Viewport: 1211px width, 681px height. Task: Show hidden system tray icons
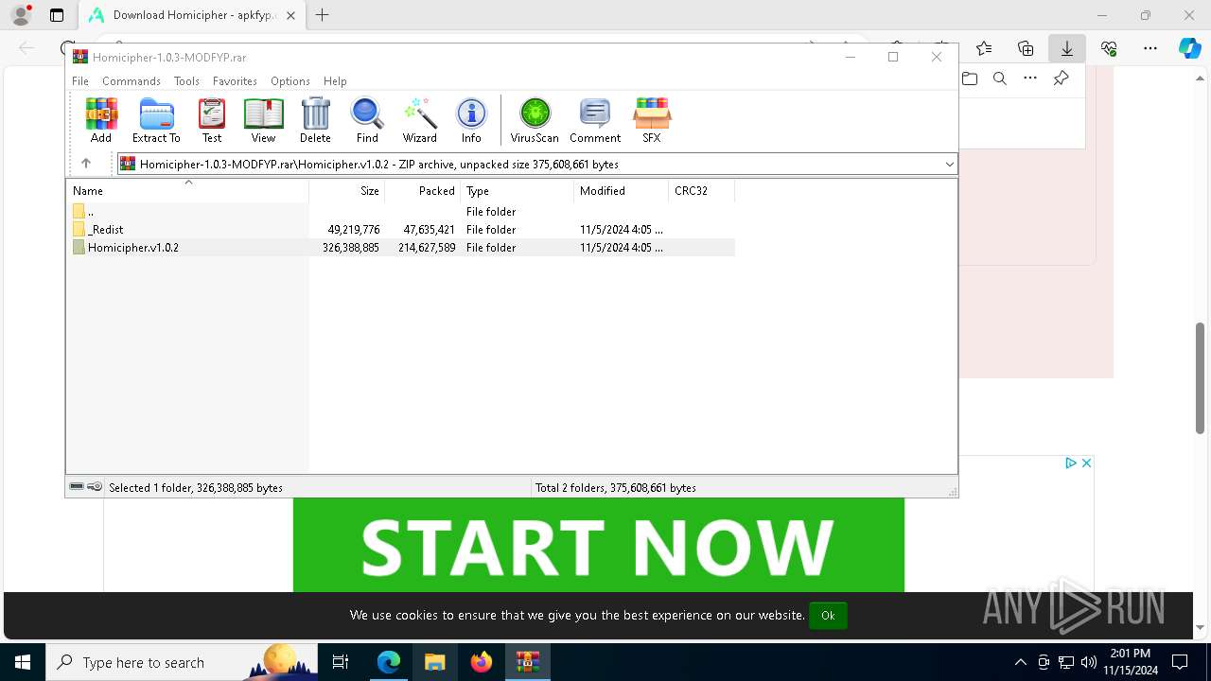[x=1020, y=662]
